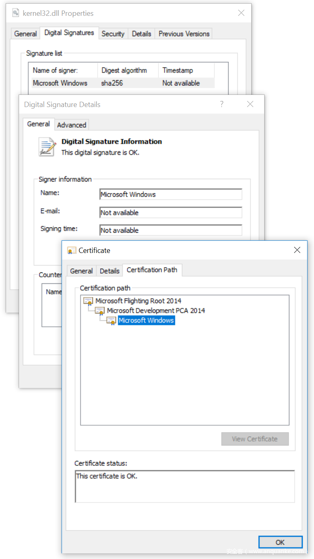The image size is (314, 559).
Task: Click the Digest algorithm column header
Action: pos(124,70)
